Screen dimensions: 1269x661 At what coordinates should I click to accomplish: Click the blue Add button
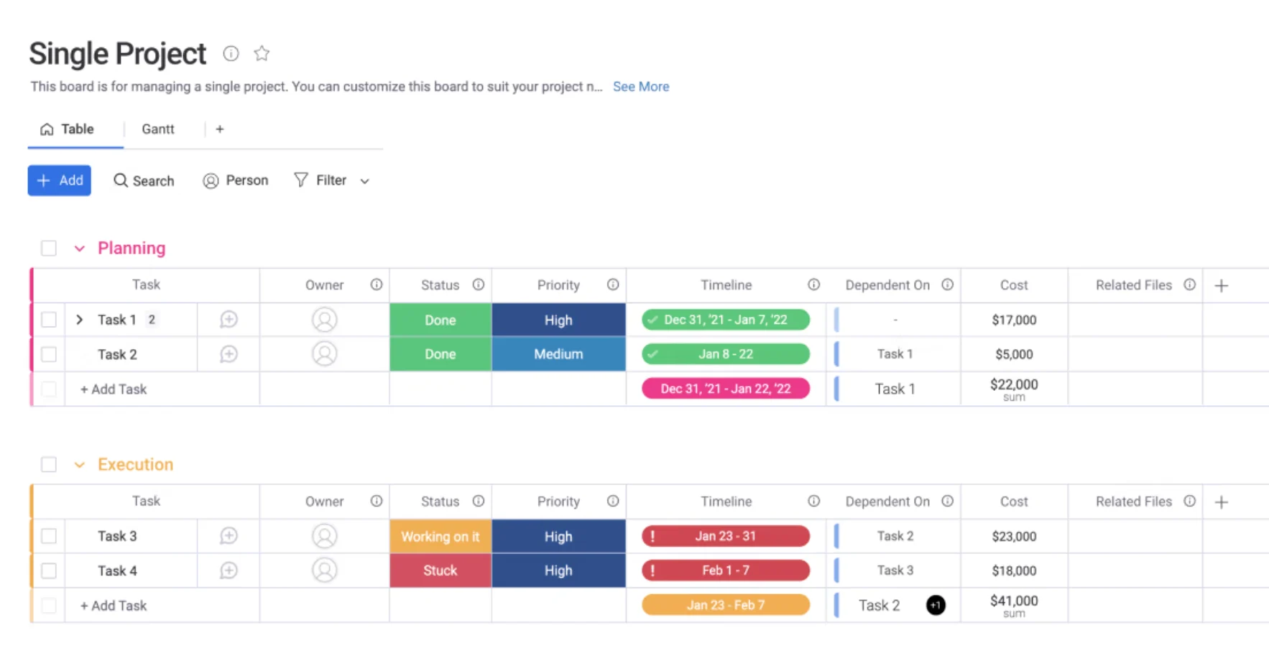(60, 180)
